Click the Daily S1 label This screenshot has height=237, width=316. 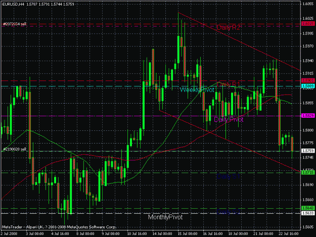click(229, 176)
